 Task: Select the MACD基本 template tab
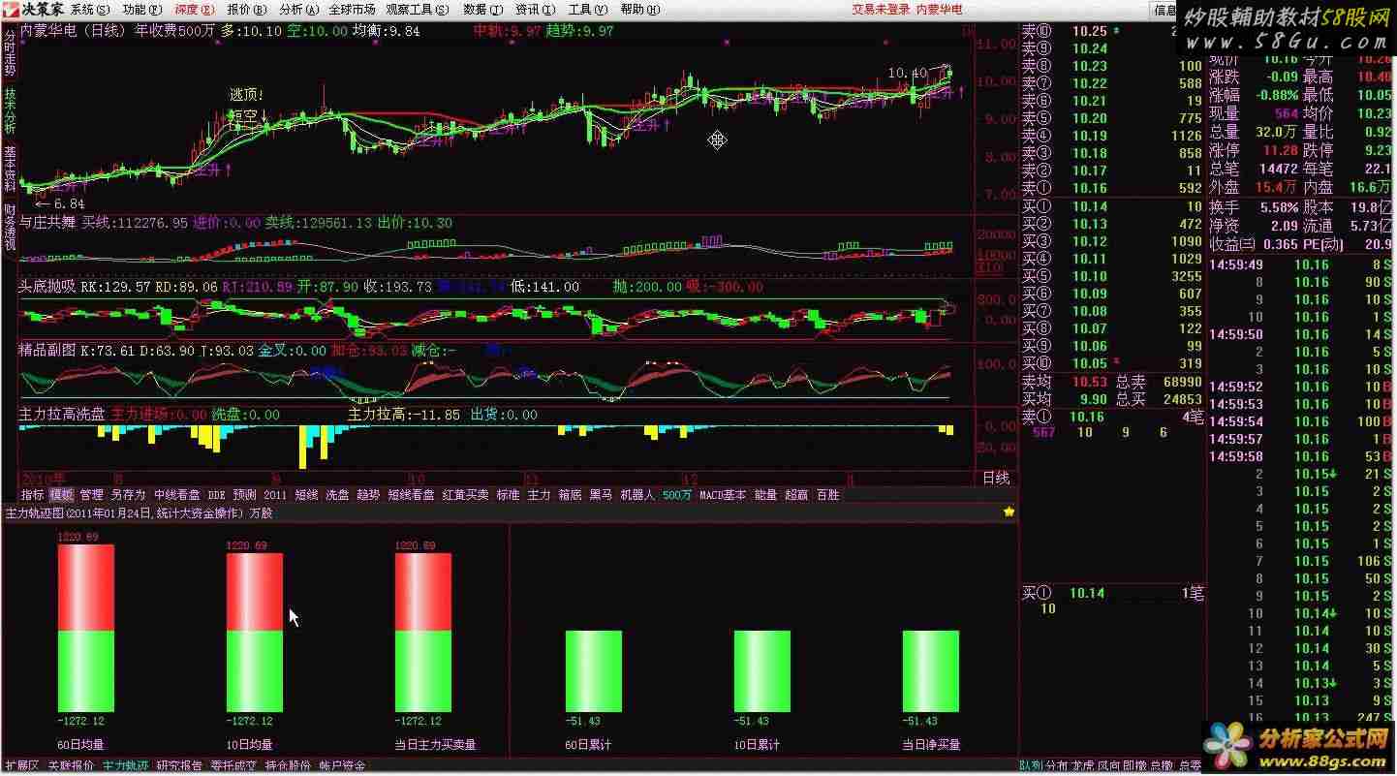click(x=723, y=495)
